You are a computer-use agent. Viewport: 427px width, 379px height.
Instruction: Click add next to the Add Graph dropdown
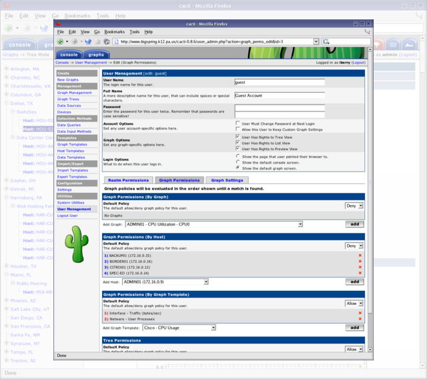(354, 224)
